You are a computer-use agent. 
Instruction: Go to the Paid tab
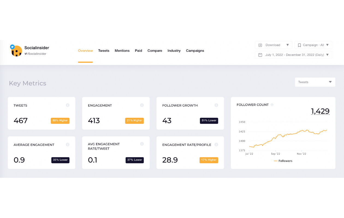click(138, 51)
